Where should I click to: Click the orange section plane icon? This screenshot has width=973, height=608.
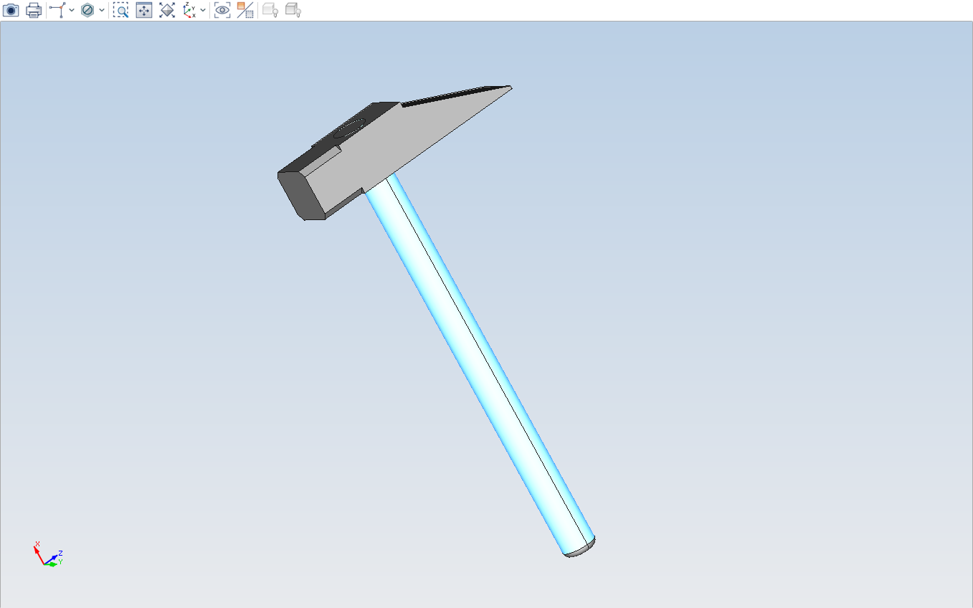(245, 10)
